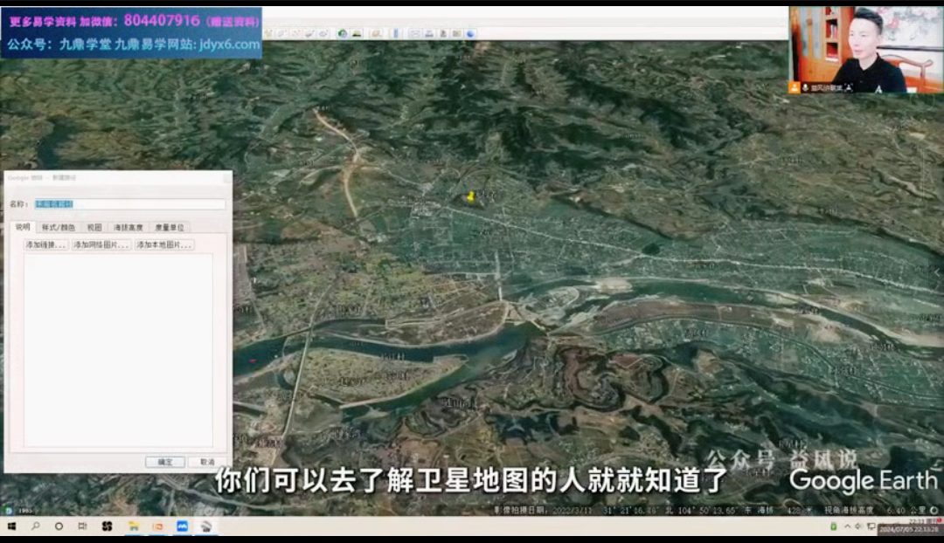Open the Windows Start menu
Image resolution: width=944 pixels, height=543 pixels.
12,526
